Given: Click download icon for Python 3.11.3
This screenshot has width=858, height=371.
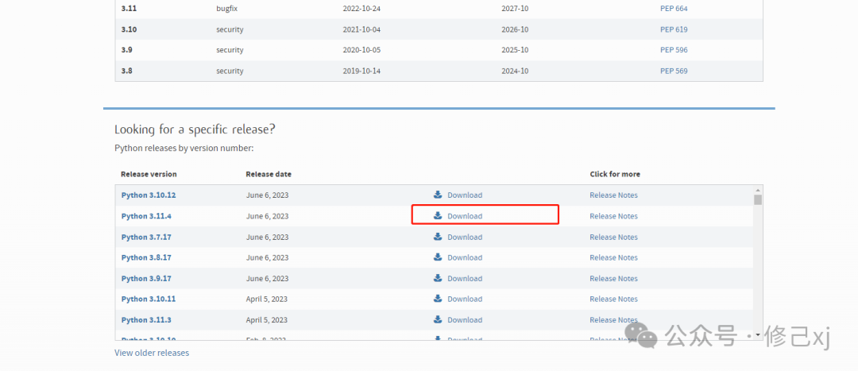Looking at the screenshot, I should (437, 319).
